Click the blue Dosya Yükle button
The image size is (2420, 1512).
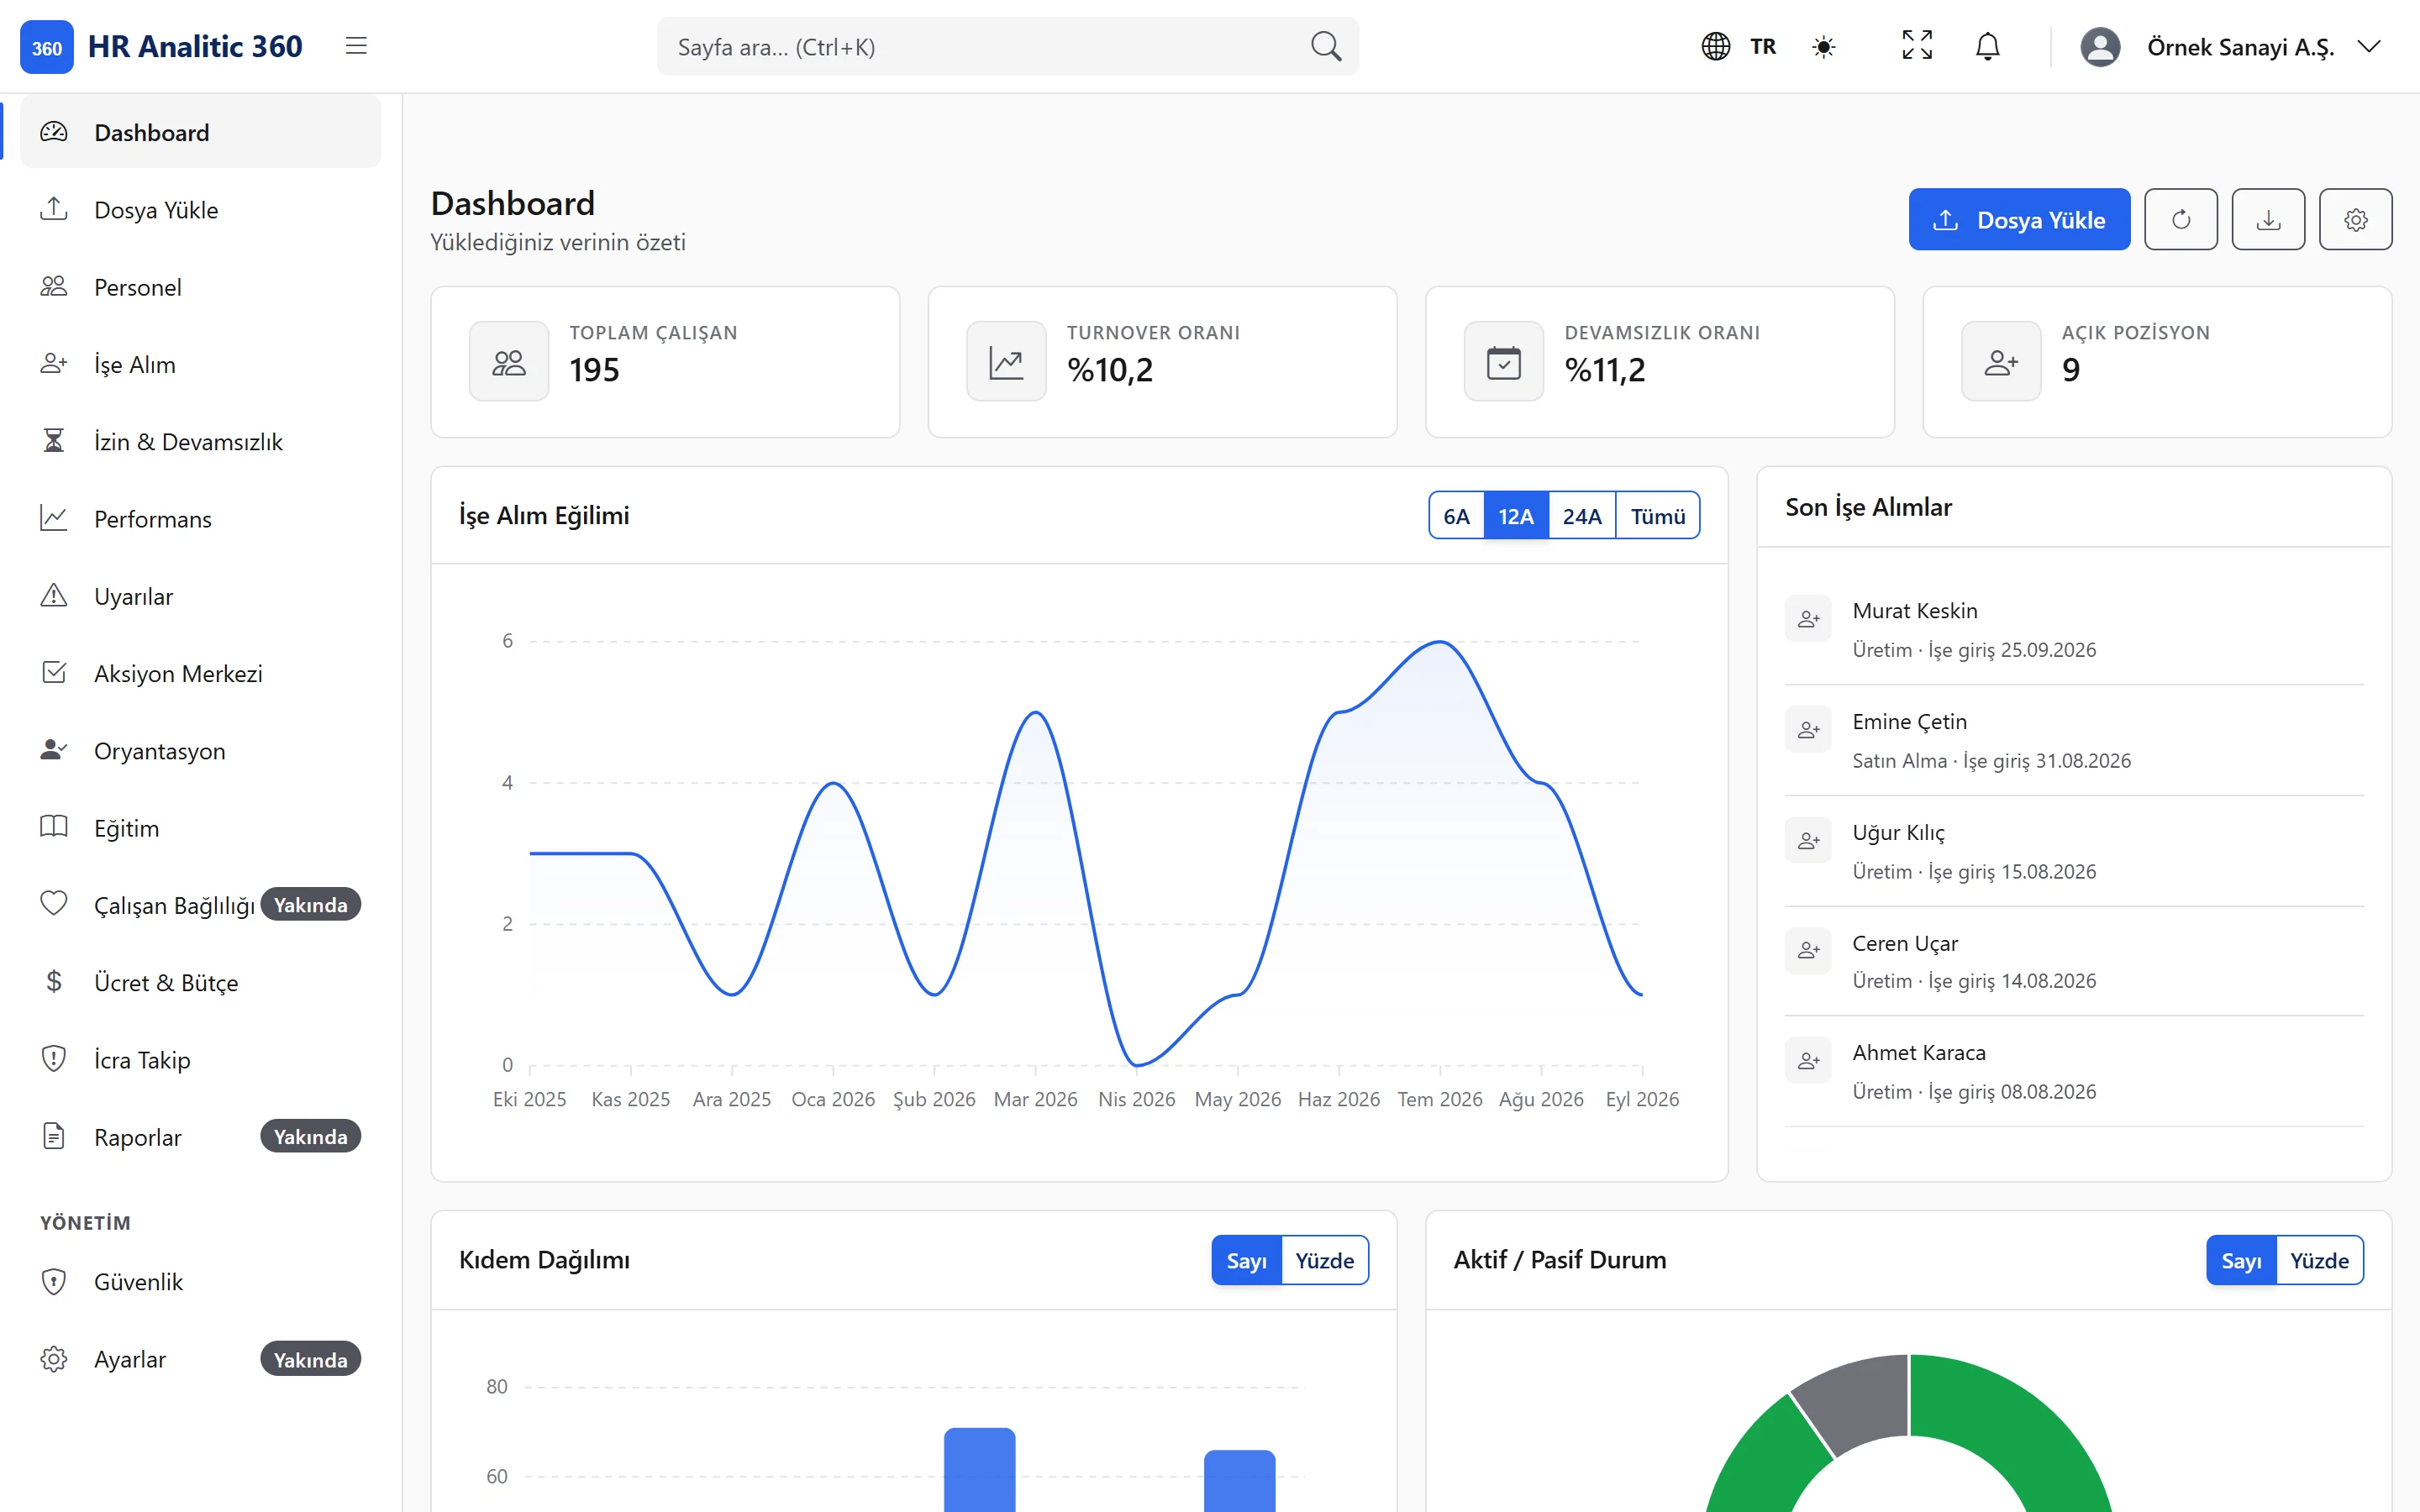coord(2019,219)
